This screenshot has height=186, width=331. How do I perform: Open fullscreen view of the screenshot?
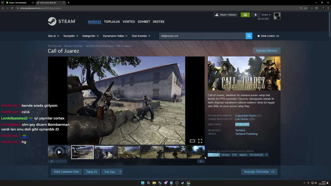tap(200, 141)
